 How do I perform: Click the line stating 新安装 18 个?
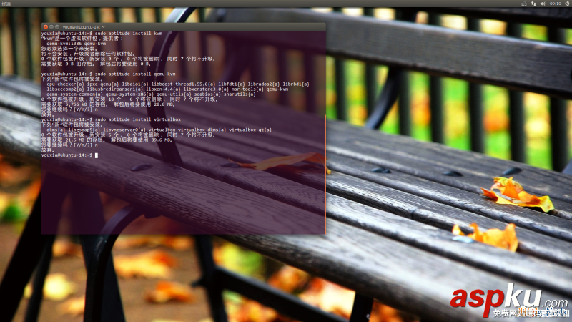coord(129,99)
